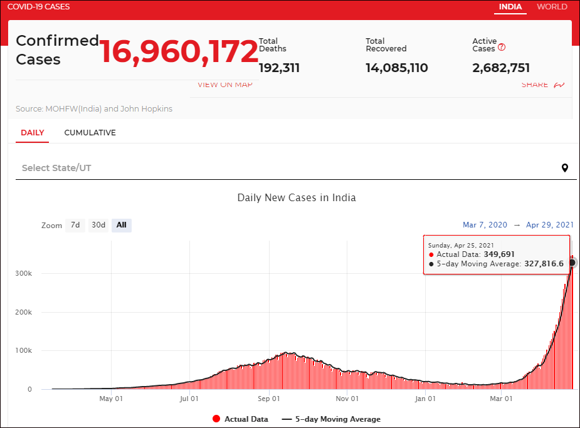
Task: Open the VIEW ON MAP link
Action: [224, 85]
